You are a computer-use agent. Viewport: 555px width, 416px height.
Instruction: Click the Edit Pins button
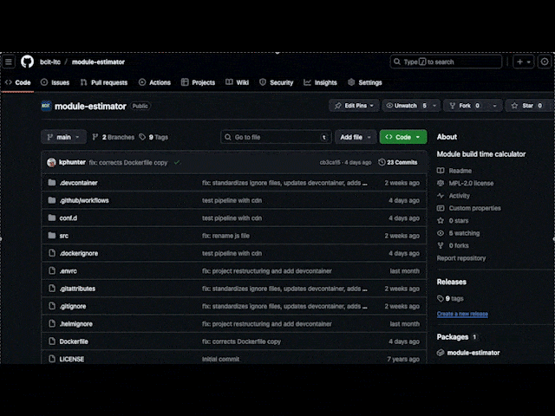point(355,106)
